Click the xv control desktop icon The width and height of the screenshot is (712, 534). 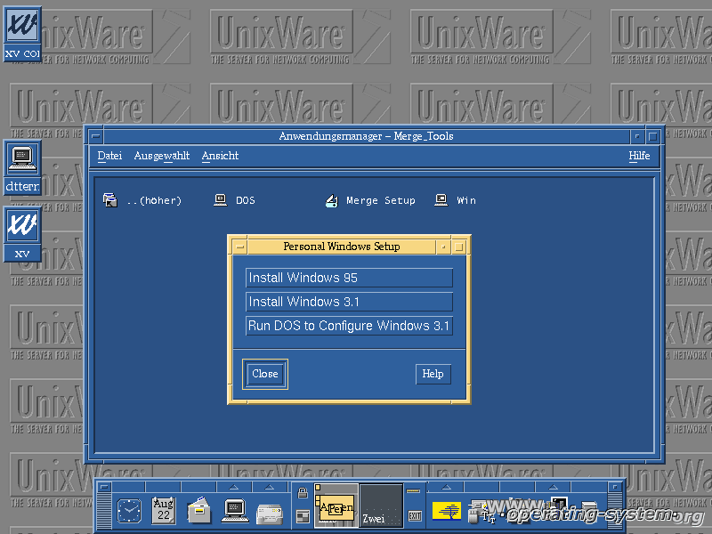(22, 34)
